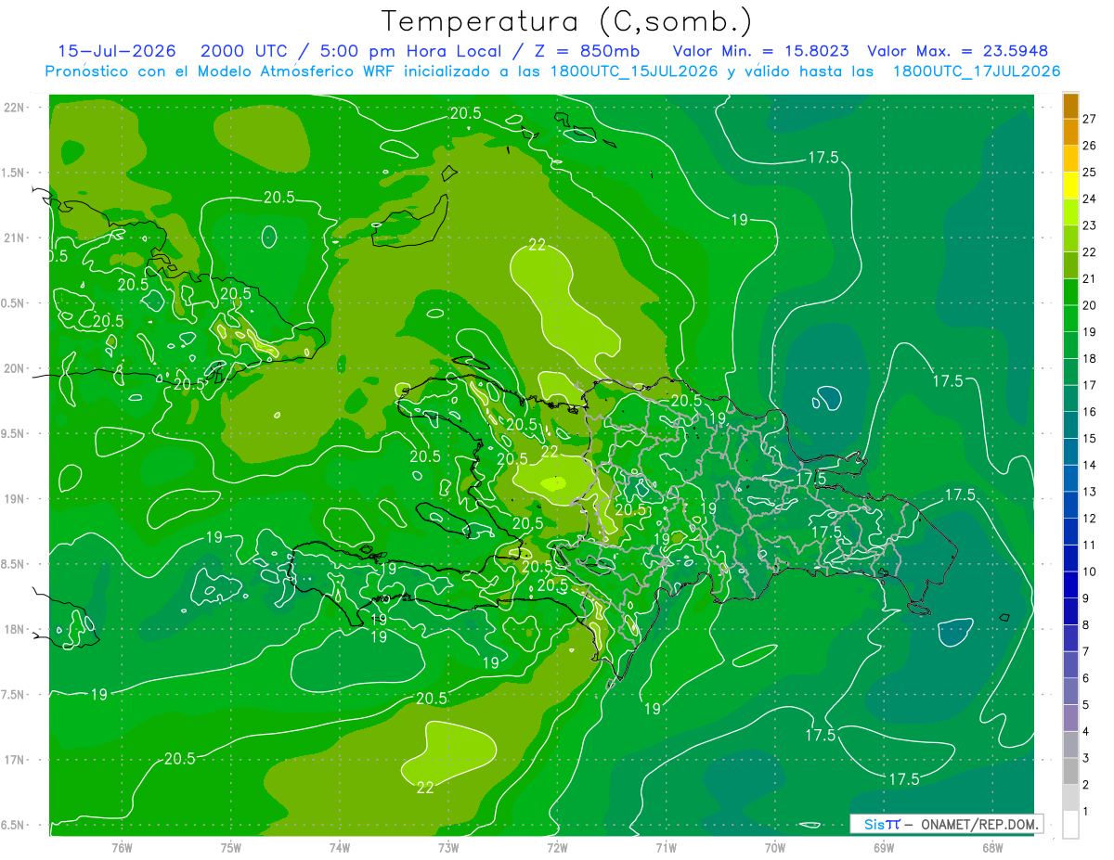The image size is (1114, 860).
Task: Click the 'Pronóstico con el Modelo Atmósferico WRF' line
Action: (553, 71)
